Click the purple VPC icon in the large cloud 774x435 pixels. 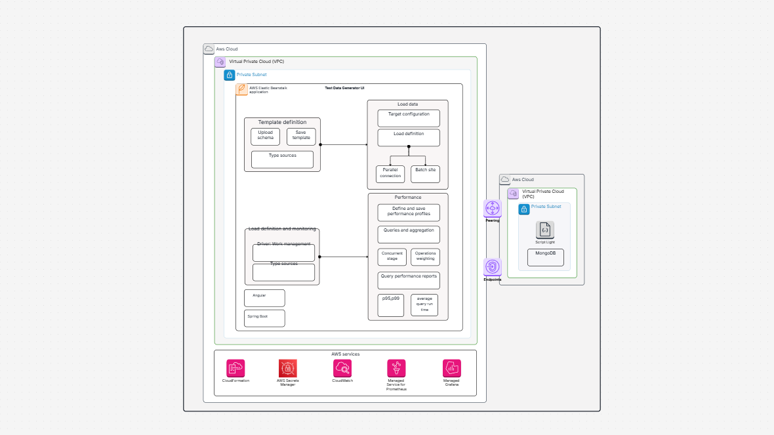(x=220, y=62)
